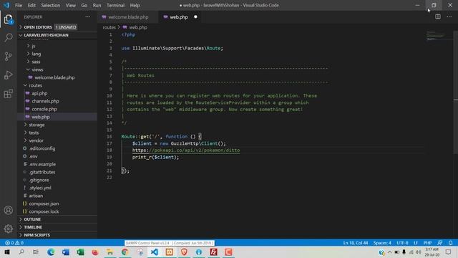
Task: Change language mode via PHP indicator
Action: pos(427,243)
